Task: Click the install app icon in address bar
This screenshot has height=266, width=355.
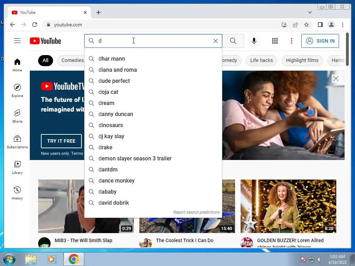Action: point(284,25)
